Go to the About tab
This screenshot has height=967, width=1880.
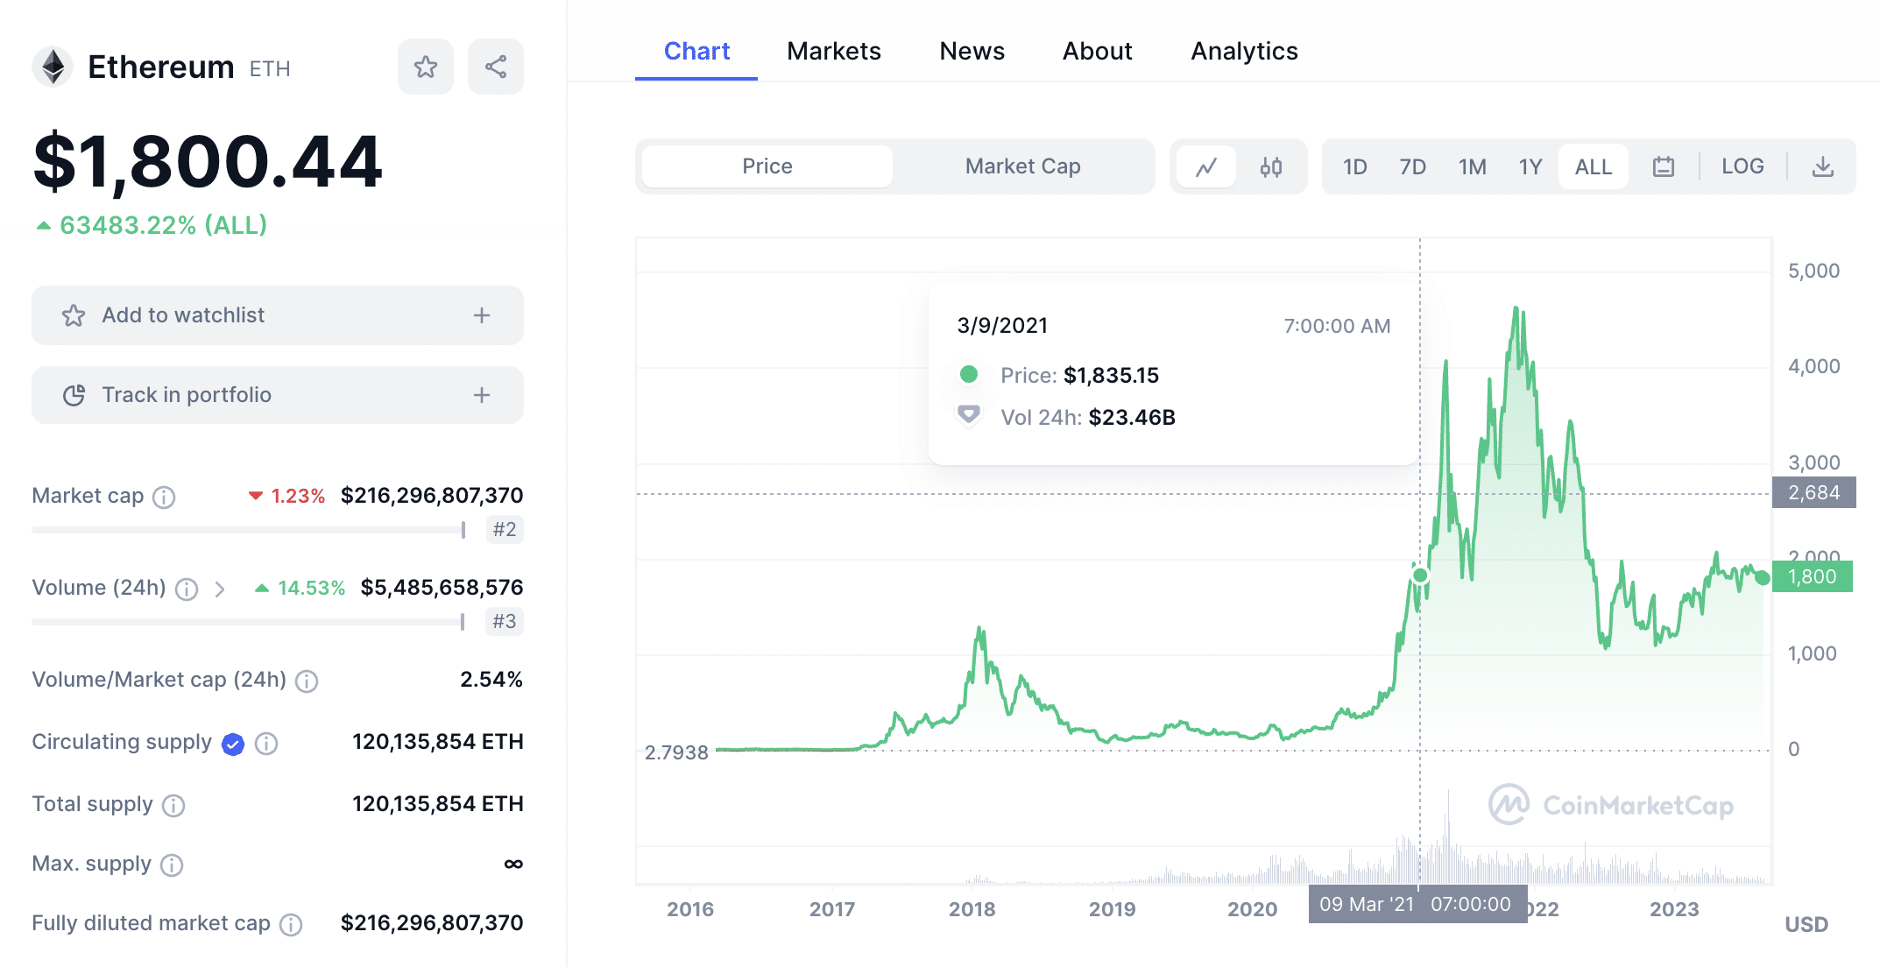click(x=1098, y=51)
